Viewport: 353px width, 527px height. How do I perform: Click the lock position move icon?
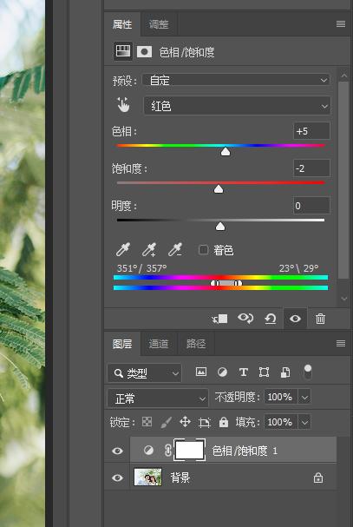185,422
